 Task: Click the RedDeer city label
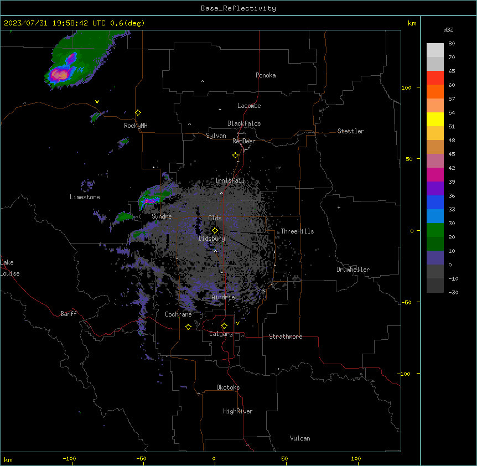(243, 141)
